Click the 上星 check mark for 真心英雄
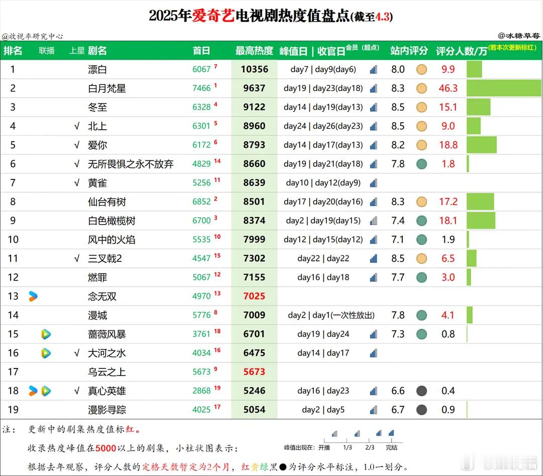 pyautogui.click(x=77, y=391)
